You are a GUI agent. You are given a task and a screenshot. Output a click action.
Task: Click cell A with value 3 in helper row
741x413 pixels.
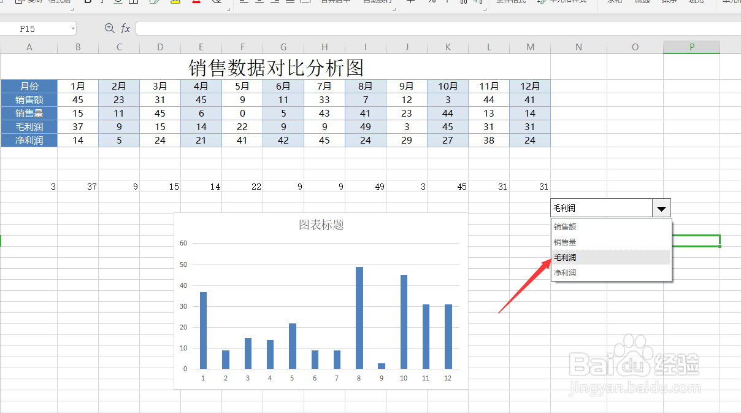pos(29,187)
